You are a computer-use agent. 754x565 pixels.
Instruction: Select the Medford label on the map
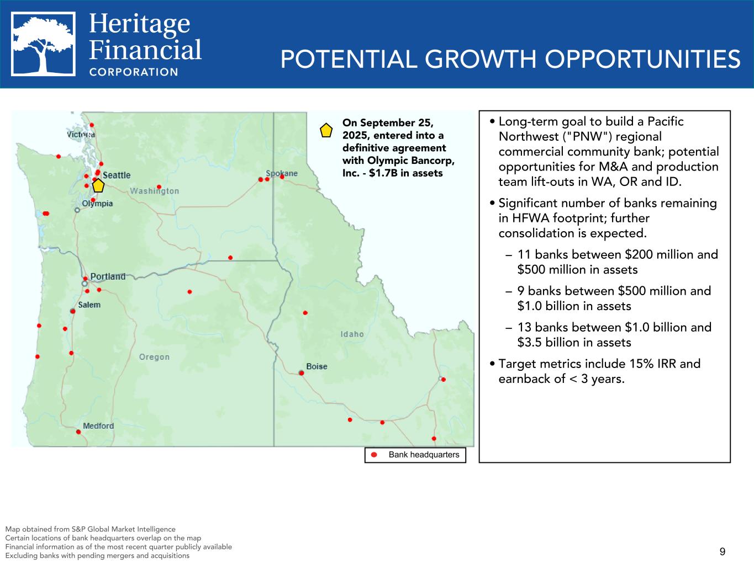[98, 426]
